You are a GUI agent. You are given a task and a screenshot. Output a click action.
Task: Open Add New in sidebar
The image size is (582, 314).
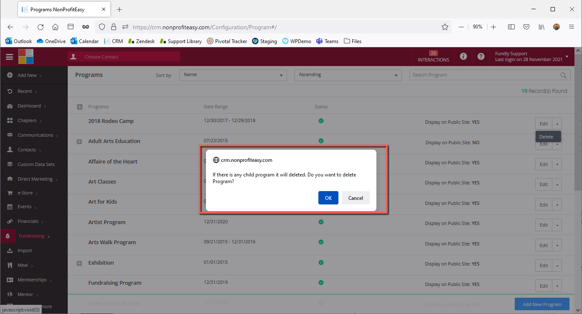coord(27,75)
